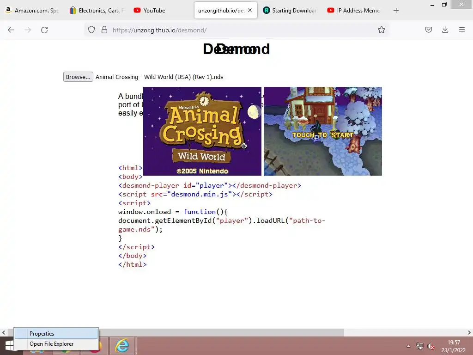Image resolution: width=473 pixels, height=355 pixels.
Task: Bookmark this page with the star
Action: click(x=381, y=30)
